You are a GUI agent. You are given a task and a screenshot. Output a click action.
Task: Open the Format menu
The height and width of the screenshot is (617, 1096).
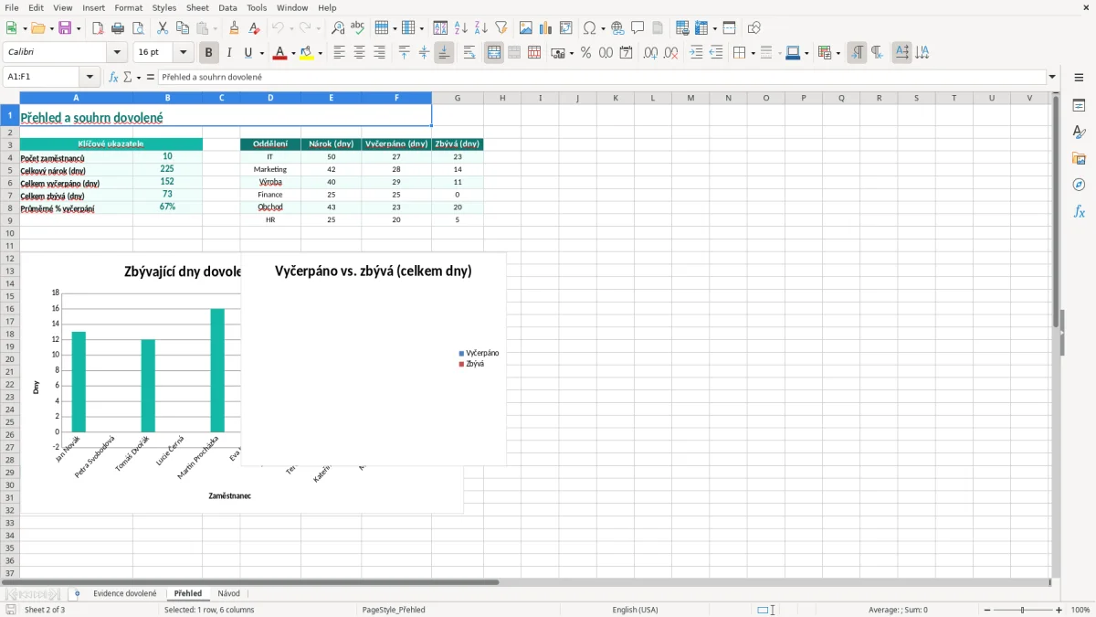coord(128,7)
